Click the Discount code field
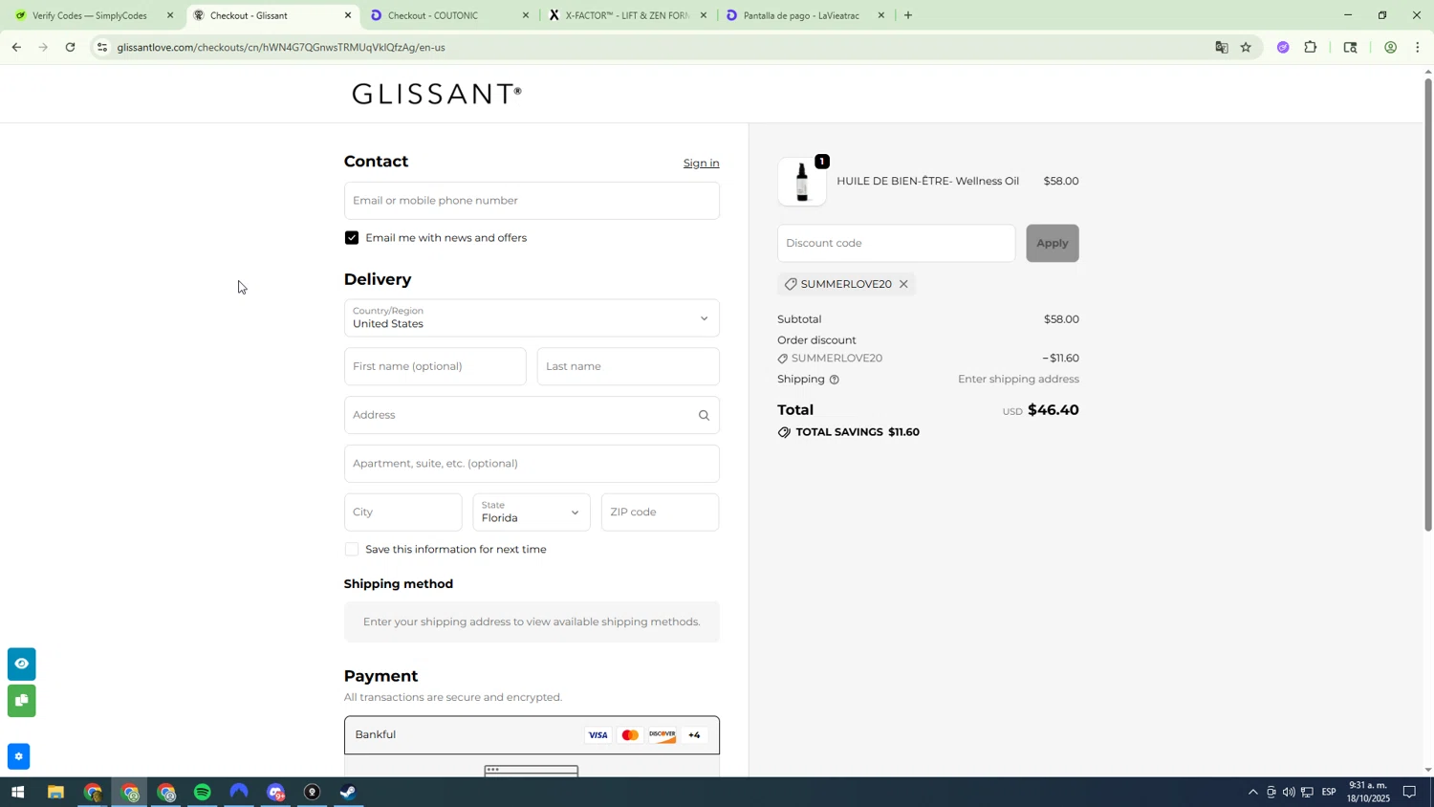The height and width of the screenshot is (807, 1434). 896,243
